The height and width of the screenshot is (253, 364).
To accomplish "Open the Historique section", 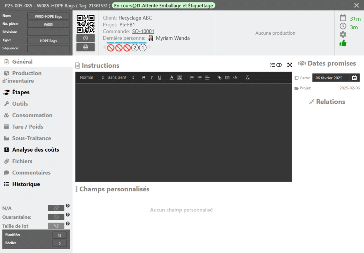I will (x=26, y=184).
